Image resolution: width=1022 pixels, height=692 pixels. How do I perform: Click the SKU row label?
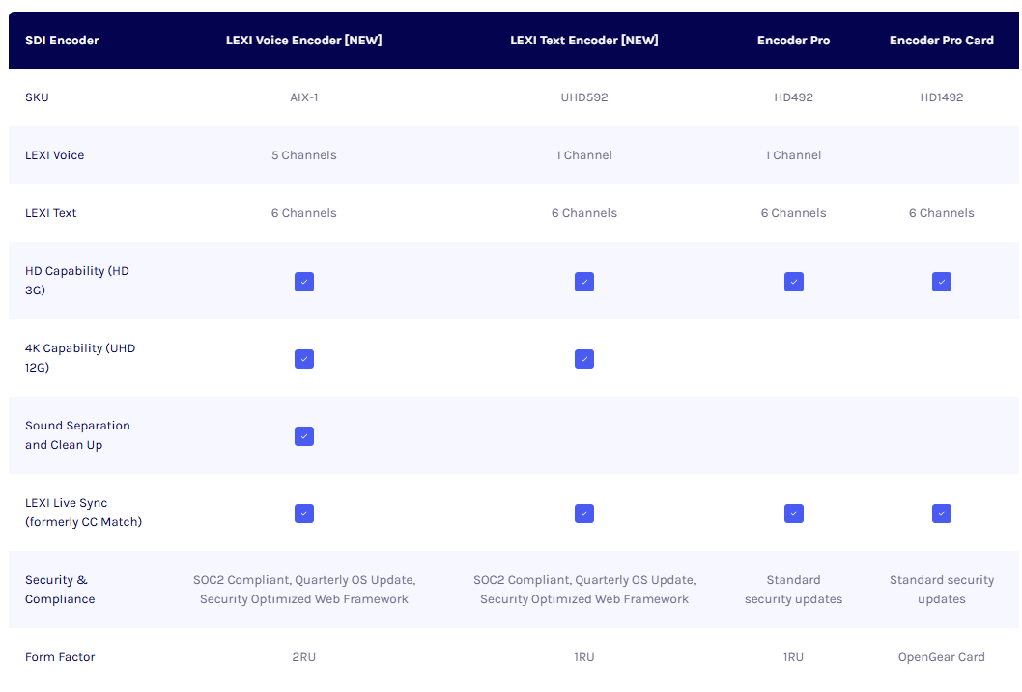[x=37, y=97]
